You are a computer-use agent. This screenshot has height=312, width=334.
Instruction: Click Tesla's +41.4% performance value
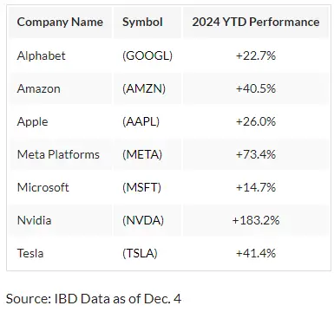[x=256, y=253]
